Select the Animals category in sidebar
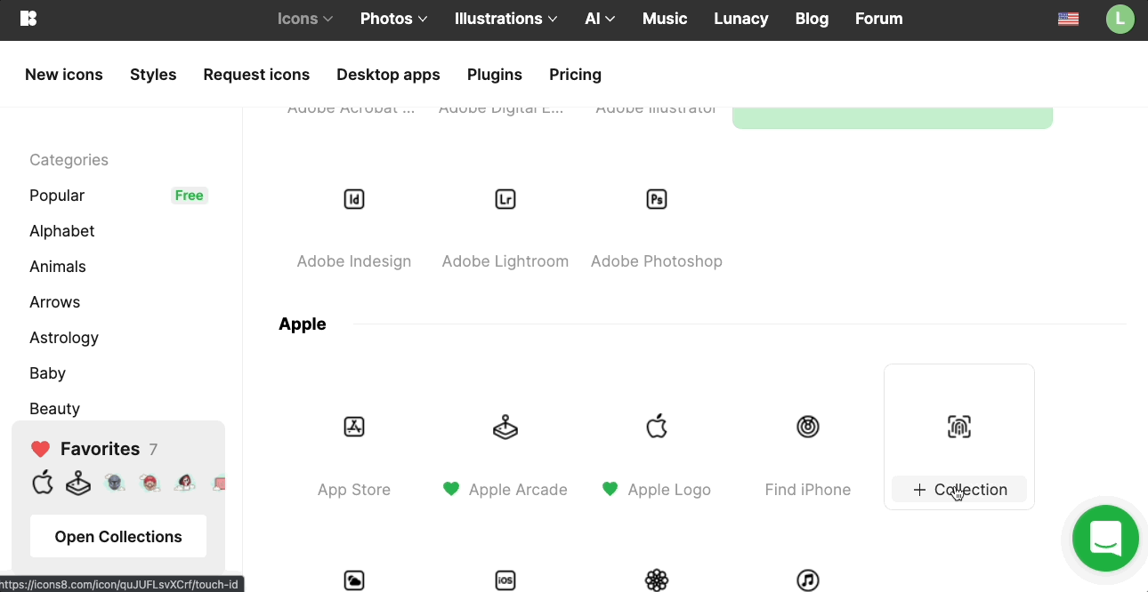This screenshot has width=1148, height=592. click(58, 267)
